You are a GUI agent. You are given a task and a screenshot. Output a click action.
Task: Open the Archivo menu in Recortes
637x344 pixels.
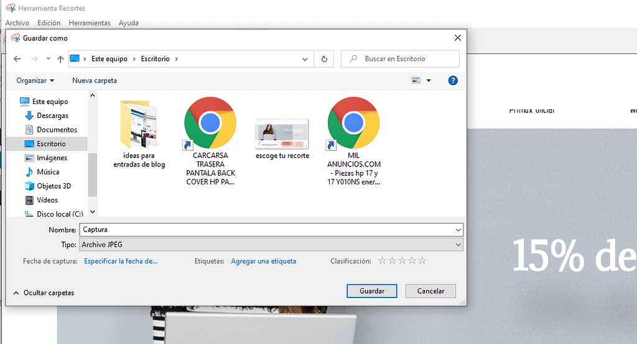pyautogui.click(x=17, y=23)
